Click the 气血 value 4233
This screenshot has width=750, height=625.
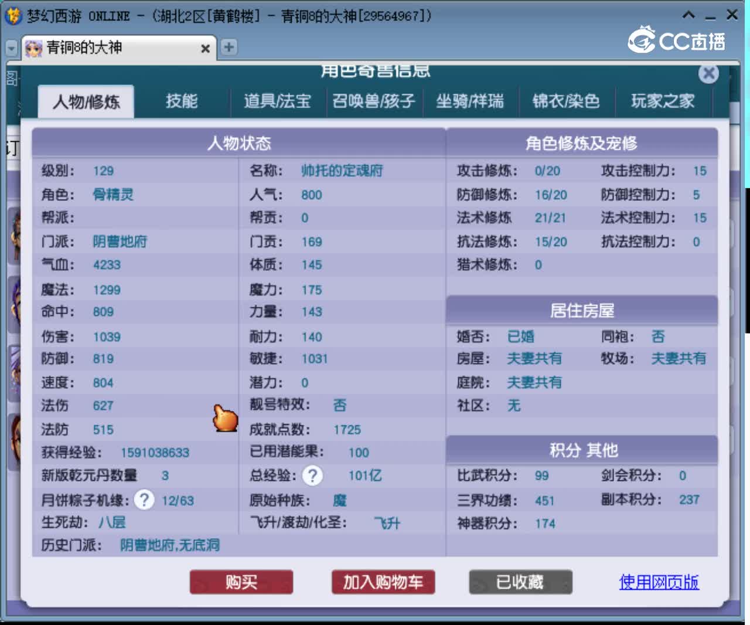[x=107, y=265]
